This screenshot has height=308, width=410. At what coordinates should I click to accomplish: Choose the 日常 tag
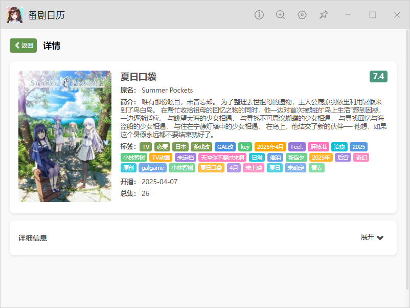(257, 158)
